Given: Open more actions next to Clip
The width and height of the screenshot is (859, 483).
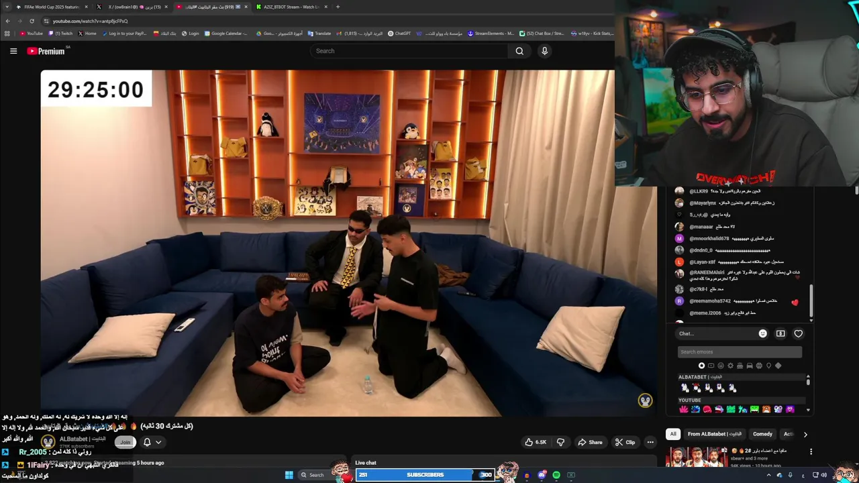Looking at the screenshot, I should (650, 442).
